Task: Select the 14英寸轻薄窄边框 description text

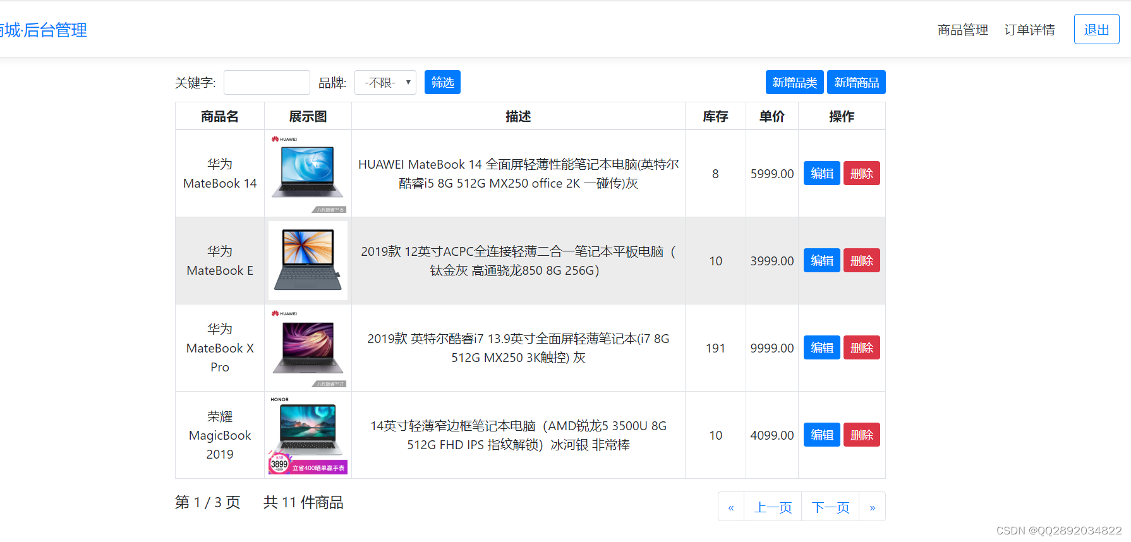Action: point(518,435)
